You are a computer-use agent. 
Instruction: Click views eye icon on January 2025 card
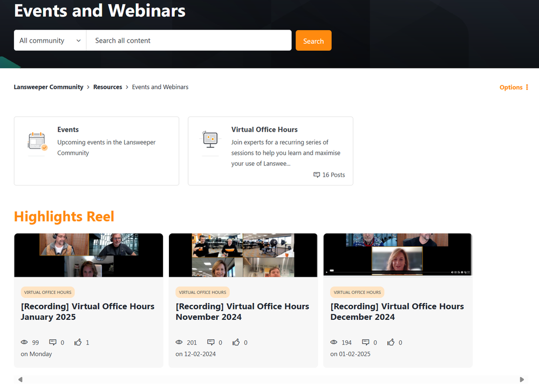click(x=24, y=342)
